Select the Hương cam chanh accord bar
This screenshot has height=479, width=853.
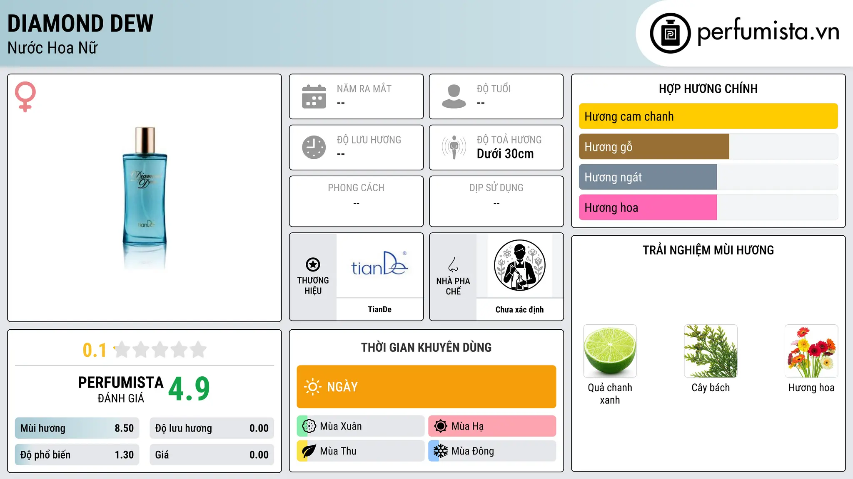pyautogui.click(x=708, y=116)
